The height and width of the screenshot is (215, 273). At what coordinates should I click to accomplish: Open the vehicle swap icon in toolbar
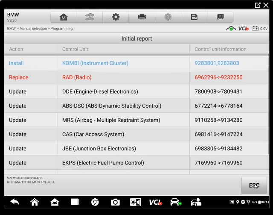[x=90, y=17]
